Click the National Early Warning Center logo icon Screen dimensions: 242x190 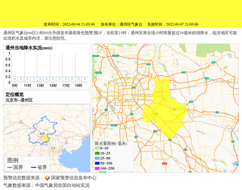point(47,177)
